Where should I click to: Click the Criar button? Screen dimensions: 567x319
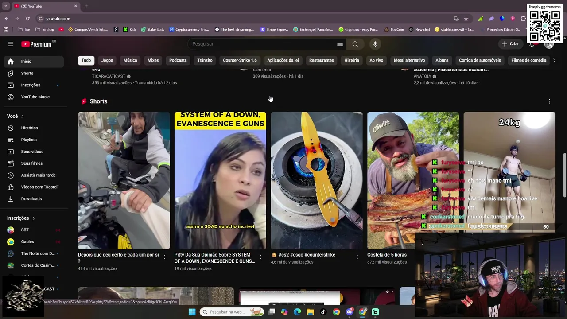[x=510, y=44]
